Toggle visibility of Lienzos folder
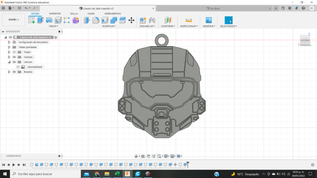This screenshot has width=317, height=178. coord(14,62)
